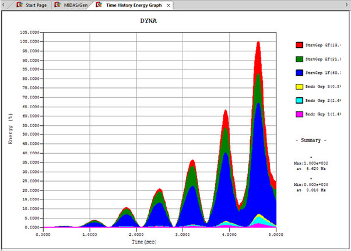Click the Start Page tab icon

coord(19,5)
